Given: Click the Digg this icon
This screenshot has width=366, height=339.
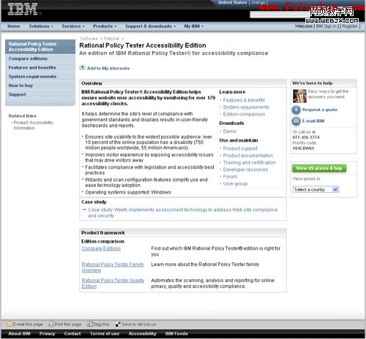Looking at the screenshot, I should click(90, 324).
